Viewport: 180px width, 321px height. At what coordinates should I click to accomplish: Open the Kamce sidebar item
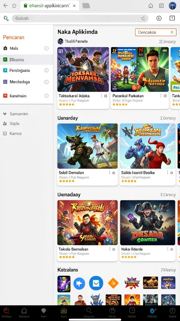pos(12,134)
